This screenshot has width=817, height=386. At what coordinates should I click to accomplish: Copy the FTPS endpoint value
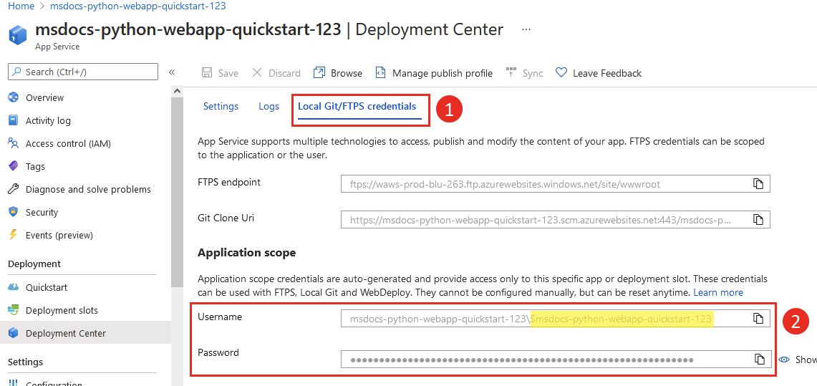(758, 184)
